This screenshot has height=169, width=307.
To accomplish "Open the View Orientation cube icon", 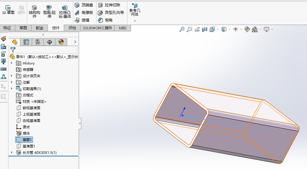I will point(212,29).
